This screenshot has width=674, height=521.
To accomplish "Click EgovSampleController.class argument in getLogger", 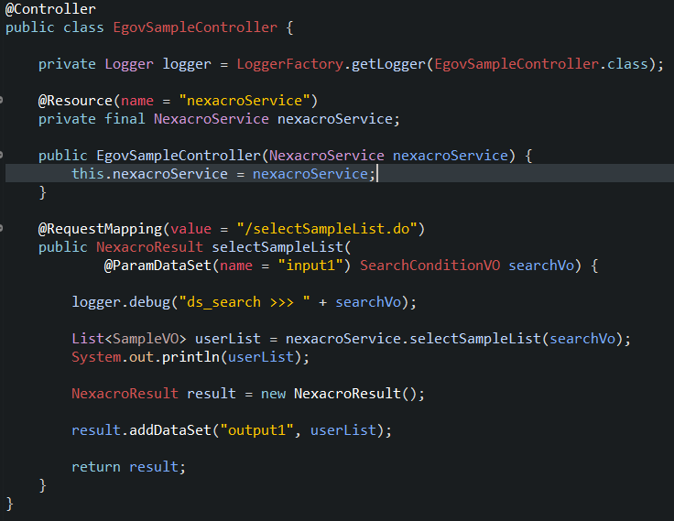I will [x=541, y=64].
